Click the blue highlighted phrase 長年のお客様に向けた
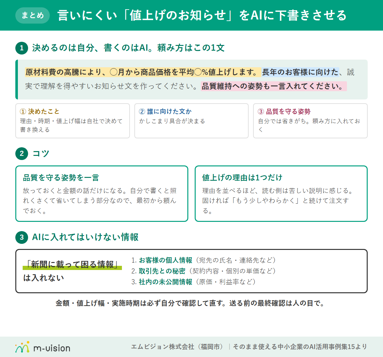 pyautogui.click(x=300, y=72)
